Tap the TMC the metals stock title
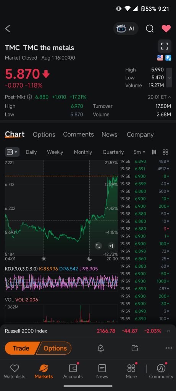The height and width of the screenshot is (391, 176). [39, 48]
